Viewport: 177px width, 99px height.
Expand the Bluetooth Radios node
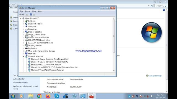tap(24, 24)
